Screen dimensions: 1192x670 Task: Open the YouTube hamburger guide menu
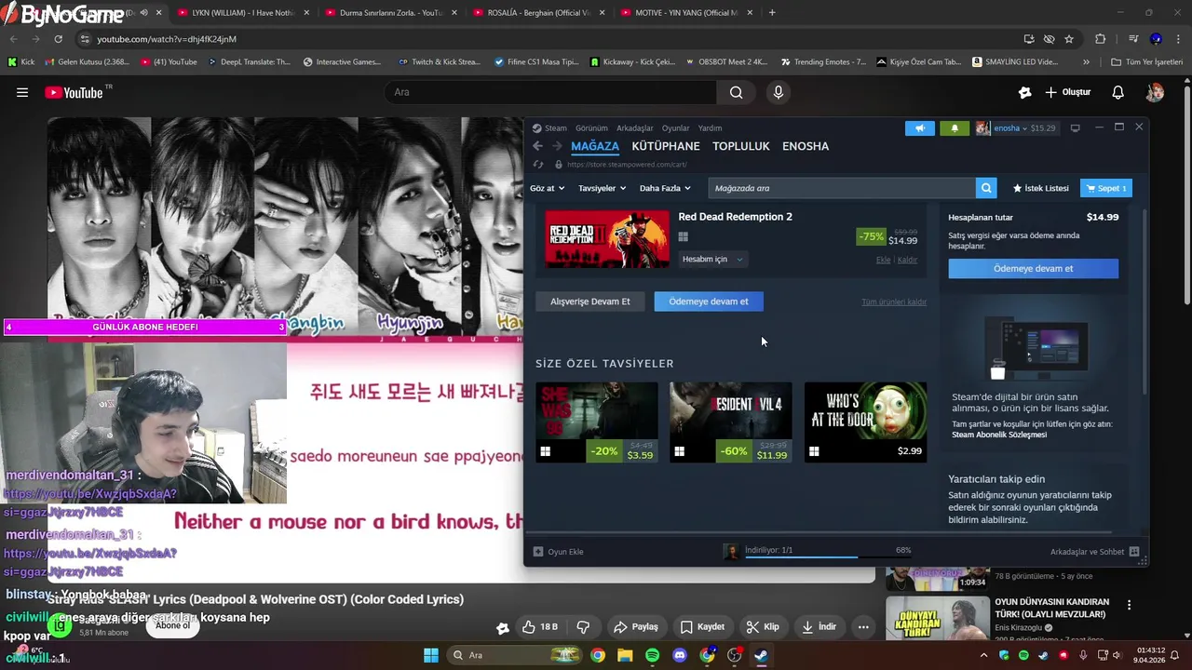22,92
